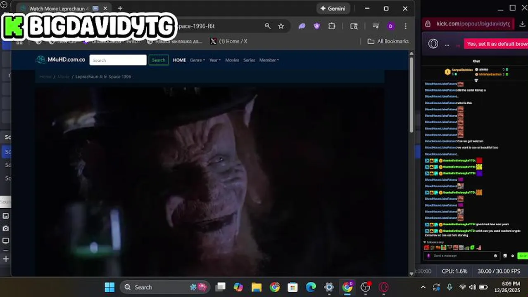Open OBS Studio from taskbar
The image size is (528, 297).
click(365, 287)
